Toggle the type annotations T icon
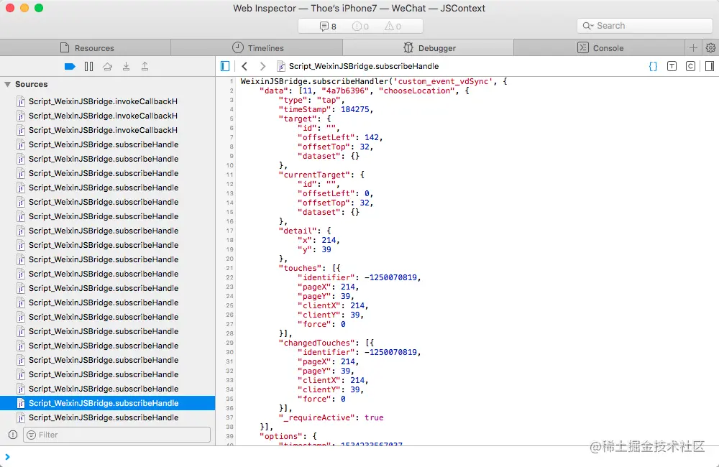This screenshot has width=719, height=467. coord(672,66)
